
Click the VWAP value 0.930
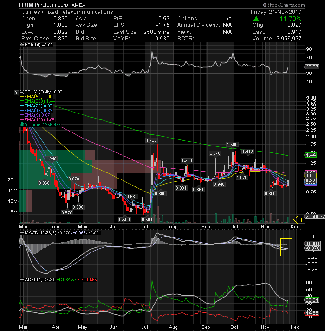pyautogui.click(x=162, y=39)
